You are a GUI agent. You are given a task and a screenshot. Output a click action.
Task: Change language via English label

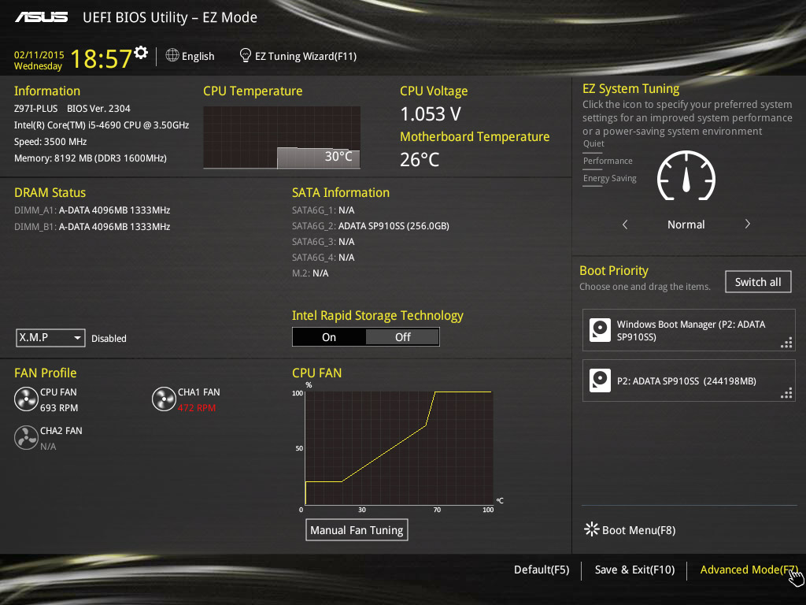(x=198, y=56)
